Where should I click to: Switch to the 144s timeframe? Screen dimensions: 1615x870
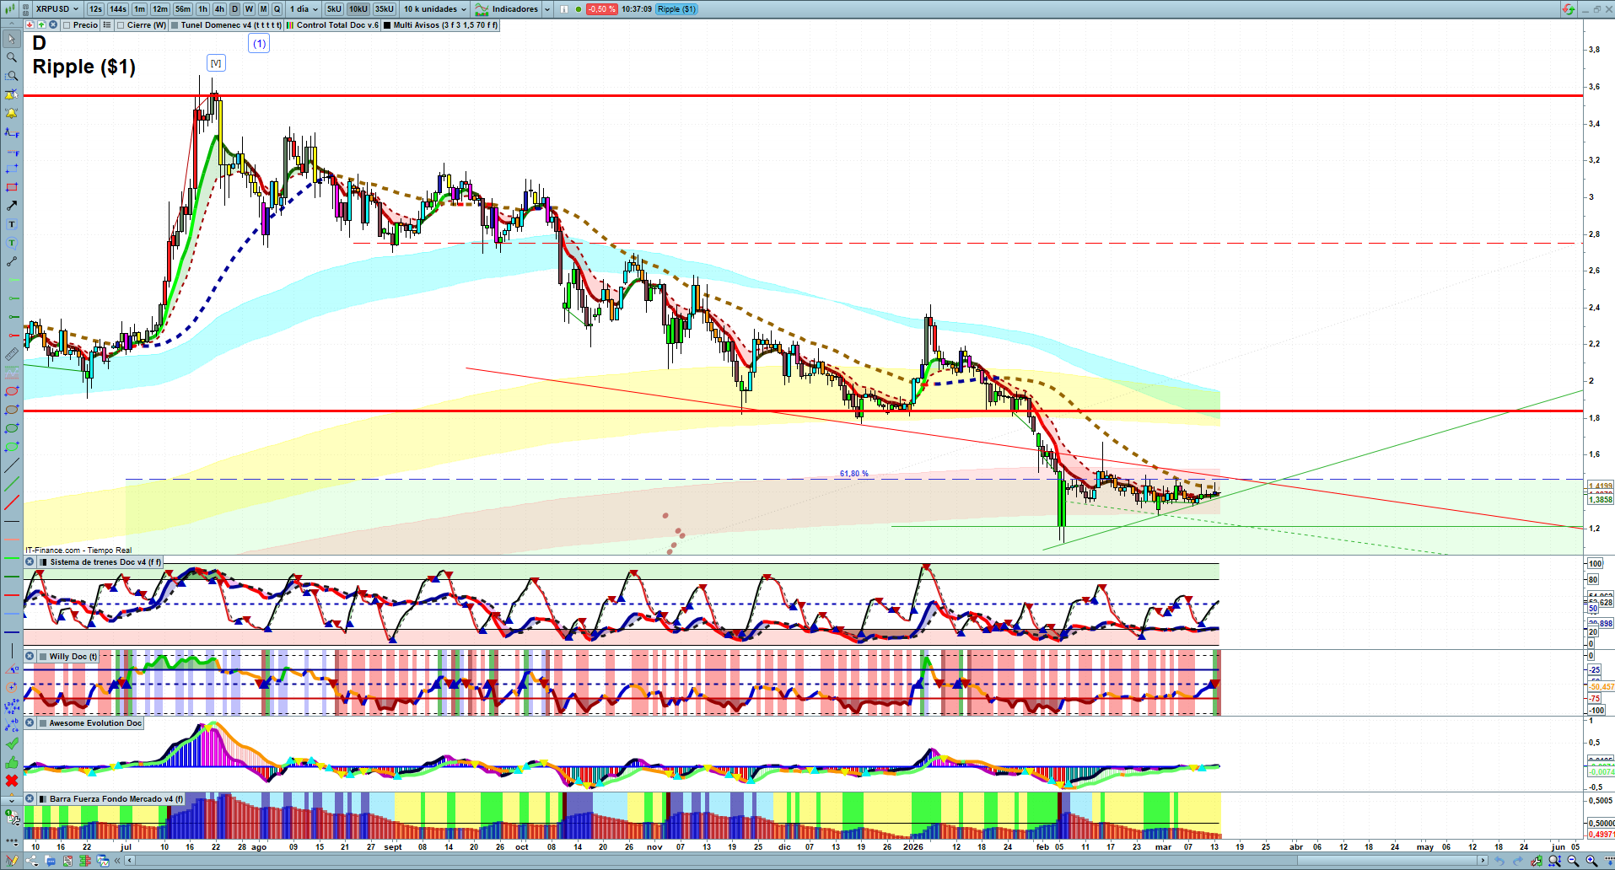[x=118, y=9]
